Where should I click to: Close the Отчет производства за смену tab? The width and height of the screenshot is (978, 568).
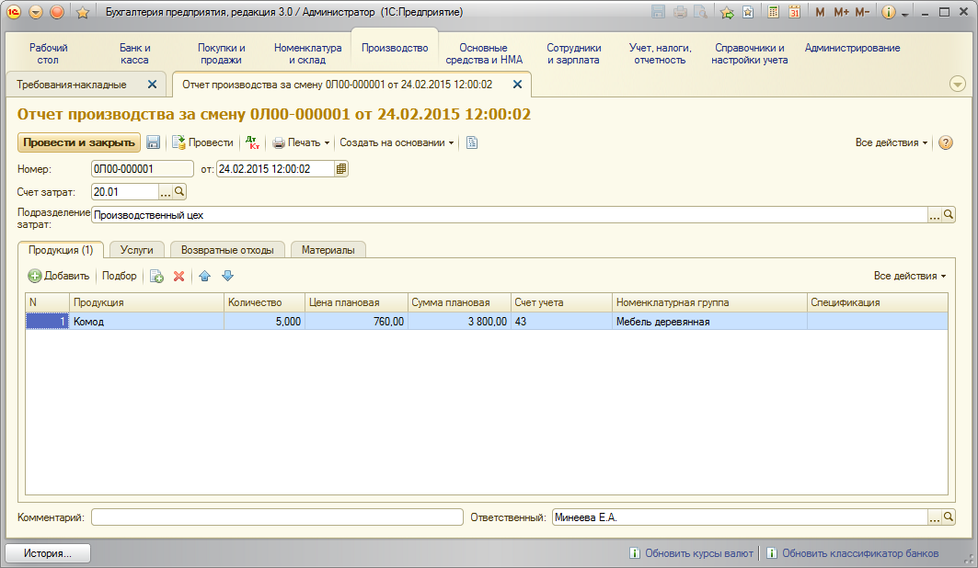point(517,84)
